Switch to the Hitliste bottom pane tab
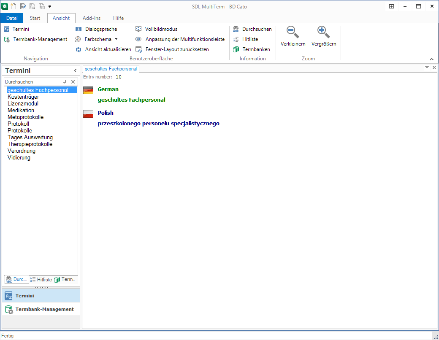The height and width of the screenshot is (340, 439). click(41, 279)
